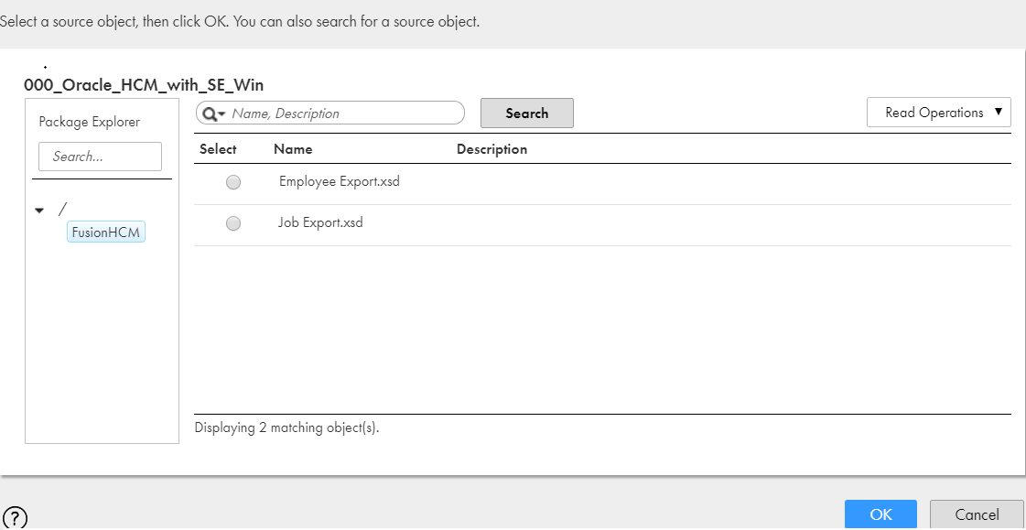
Task: Click the Employee Export.xsd name
Action: point(339,182)
